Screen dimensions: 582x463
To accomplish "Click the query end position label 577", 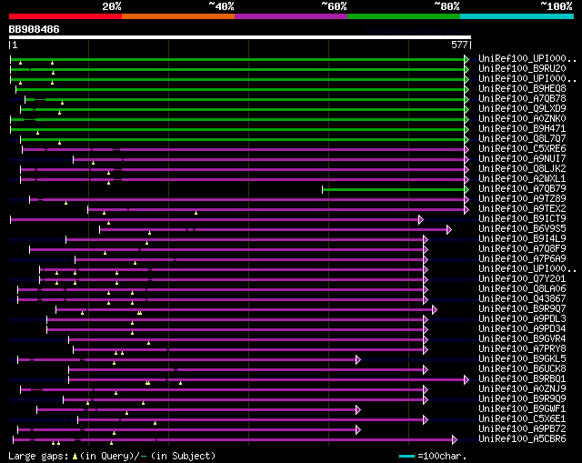I will coord(459,45).
